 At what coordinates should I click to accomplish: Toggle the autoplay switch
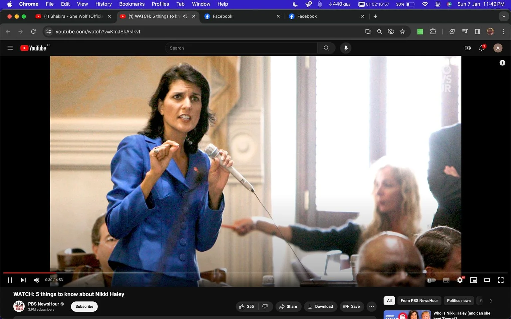click(431, 280)
